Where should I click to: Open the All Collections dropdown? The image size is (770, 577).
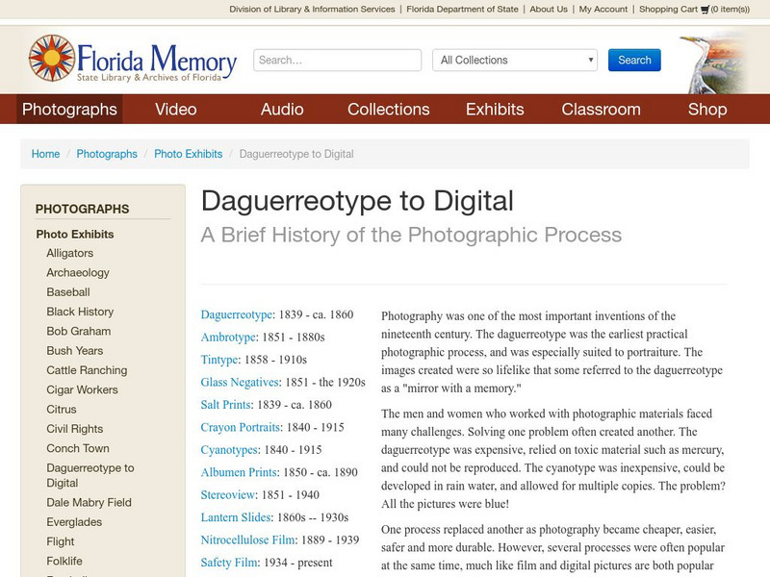click(x=515, y=60)
